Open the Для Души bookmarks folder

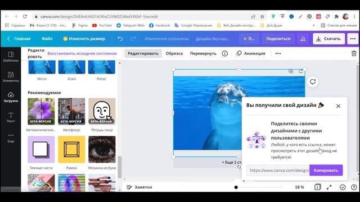click(x=271, y=25)
